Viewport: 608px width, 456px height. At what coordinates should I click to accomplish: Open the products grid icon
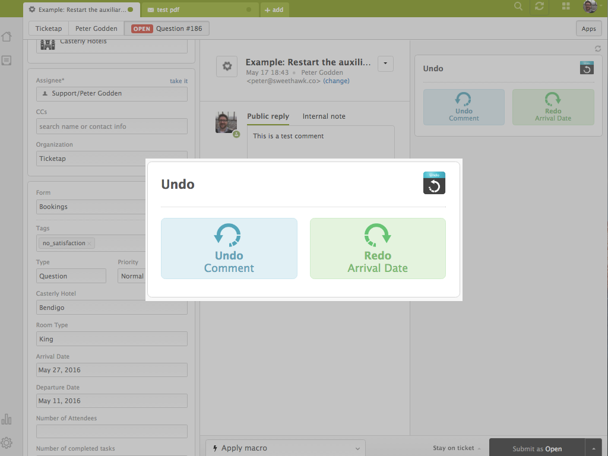click(566, 7)
